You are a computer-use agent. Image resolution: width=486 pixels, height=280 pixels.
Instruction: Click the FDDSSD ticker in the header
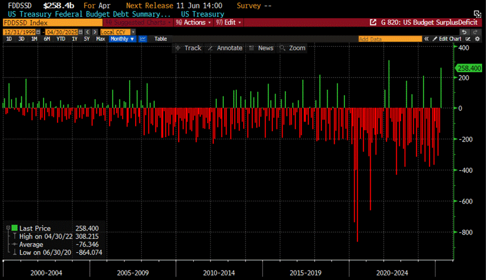pyautogui.click(x=19, y=5)
